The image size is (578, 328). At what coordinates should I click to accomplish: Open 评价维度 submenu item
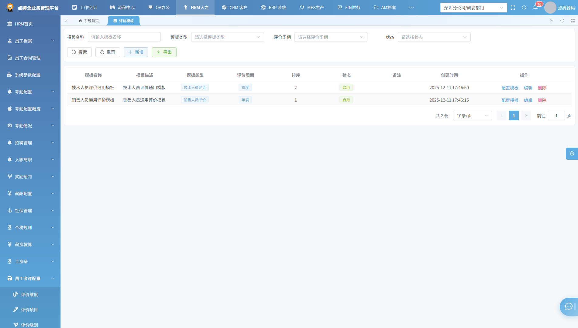30,294
